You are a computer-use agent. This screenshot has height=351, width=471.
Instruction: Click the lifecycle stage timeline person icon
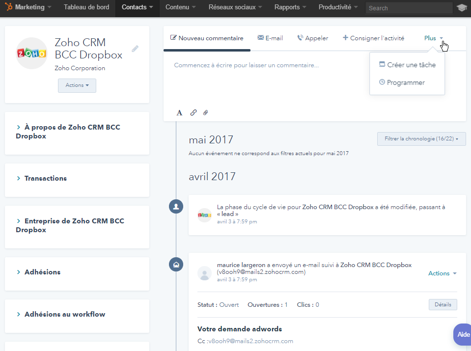176,207
